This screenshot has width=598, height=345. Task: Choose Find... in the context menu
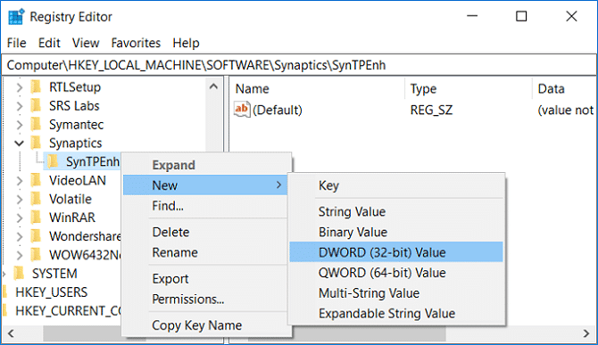pos(205,206)
